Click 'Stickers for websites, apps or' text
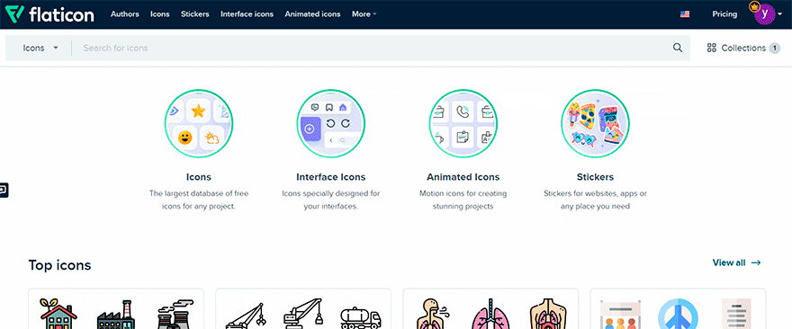 595,193
